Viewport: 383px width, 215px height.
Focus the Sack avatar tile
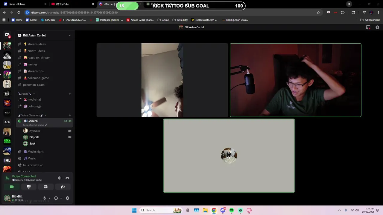point(229,156)
